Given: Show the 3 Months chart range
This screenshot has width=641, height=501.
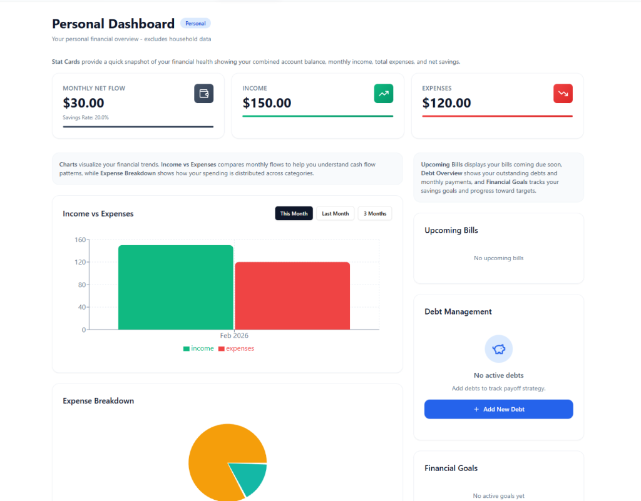Looking at the screenshot, I should click(375, 213).
